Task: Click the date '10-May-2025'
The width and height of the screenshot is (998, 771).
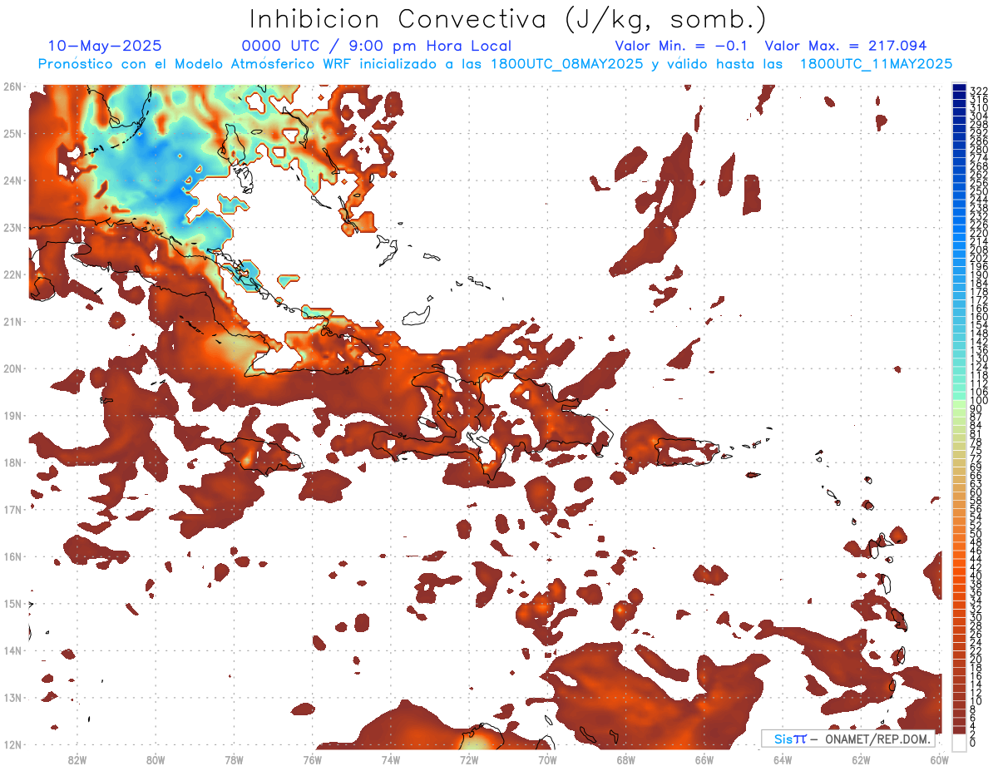Action: tap(105, 46)
